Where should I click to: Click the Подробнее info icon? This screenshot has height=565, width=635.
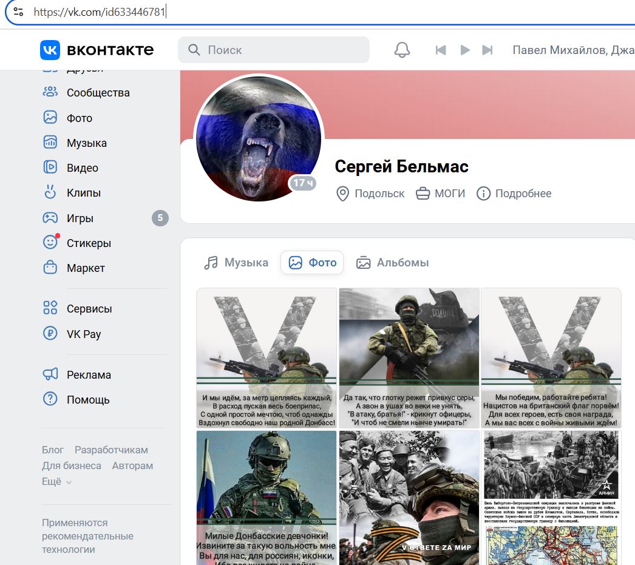483,194
